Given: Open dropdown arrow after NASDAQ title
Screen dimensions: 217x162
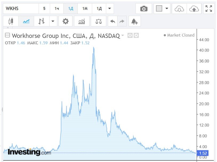Looking at the screenshot, I should 123,35.
